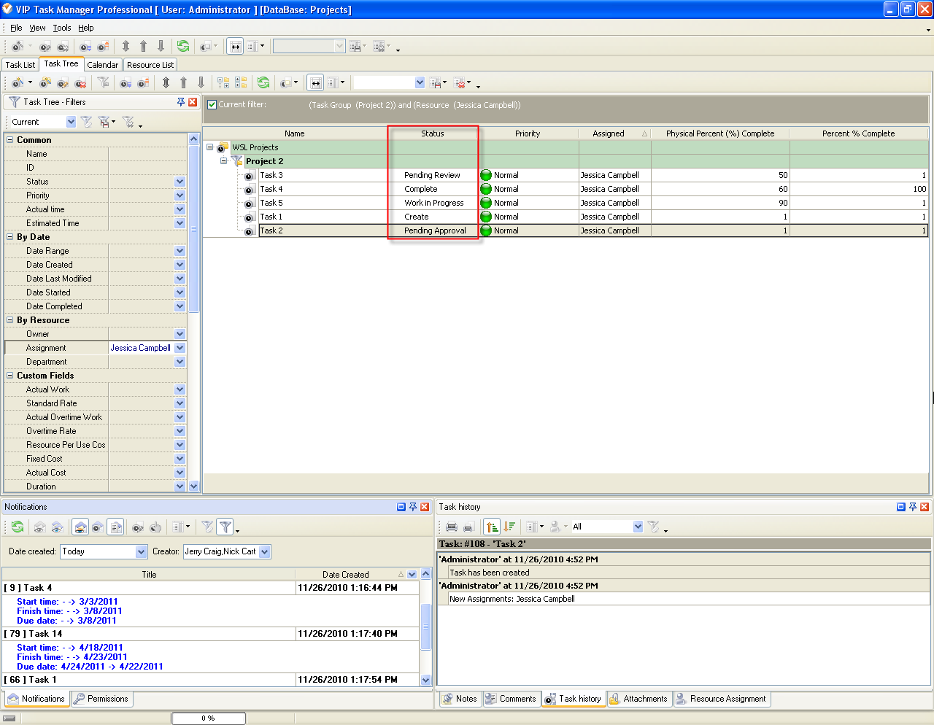The height and width of the screenshot is (725, 934).
Task: Click the funnel filter icon in Notifications toolbar
Action: coord(225,527)
